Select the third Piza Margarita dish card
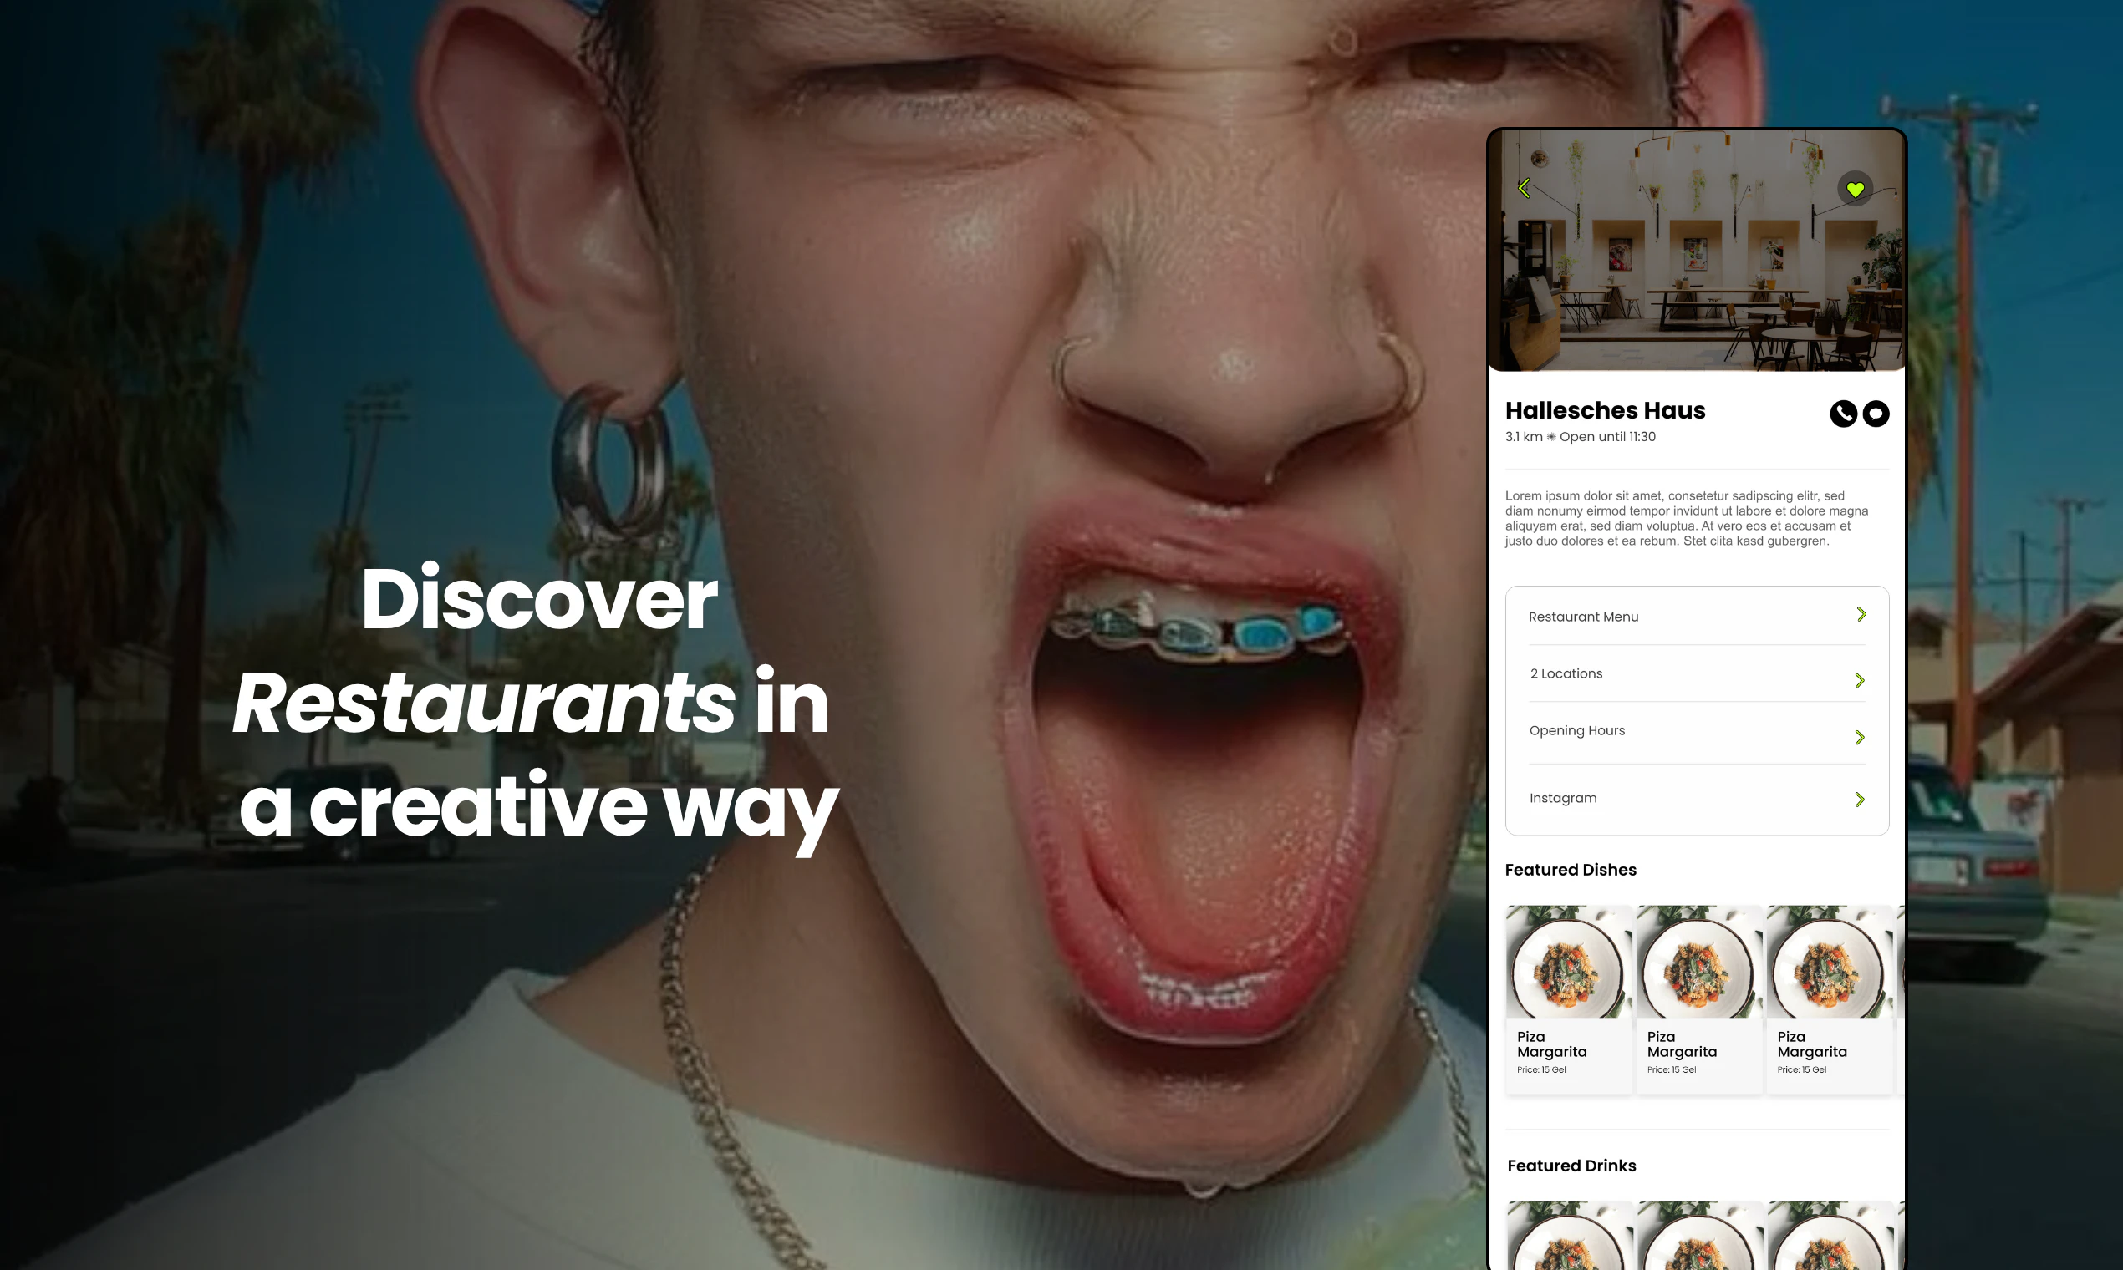The height and width of the screenshot is (1270, 2123). 1829,999
